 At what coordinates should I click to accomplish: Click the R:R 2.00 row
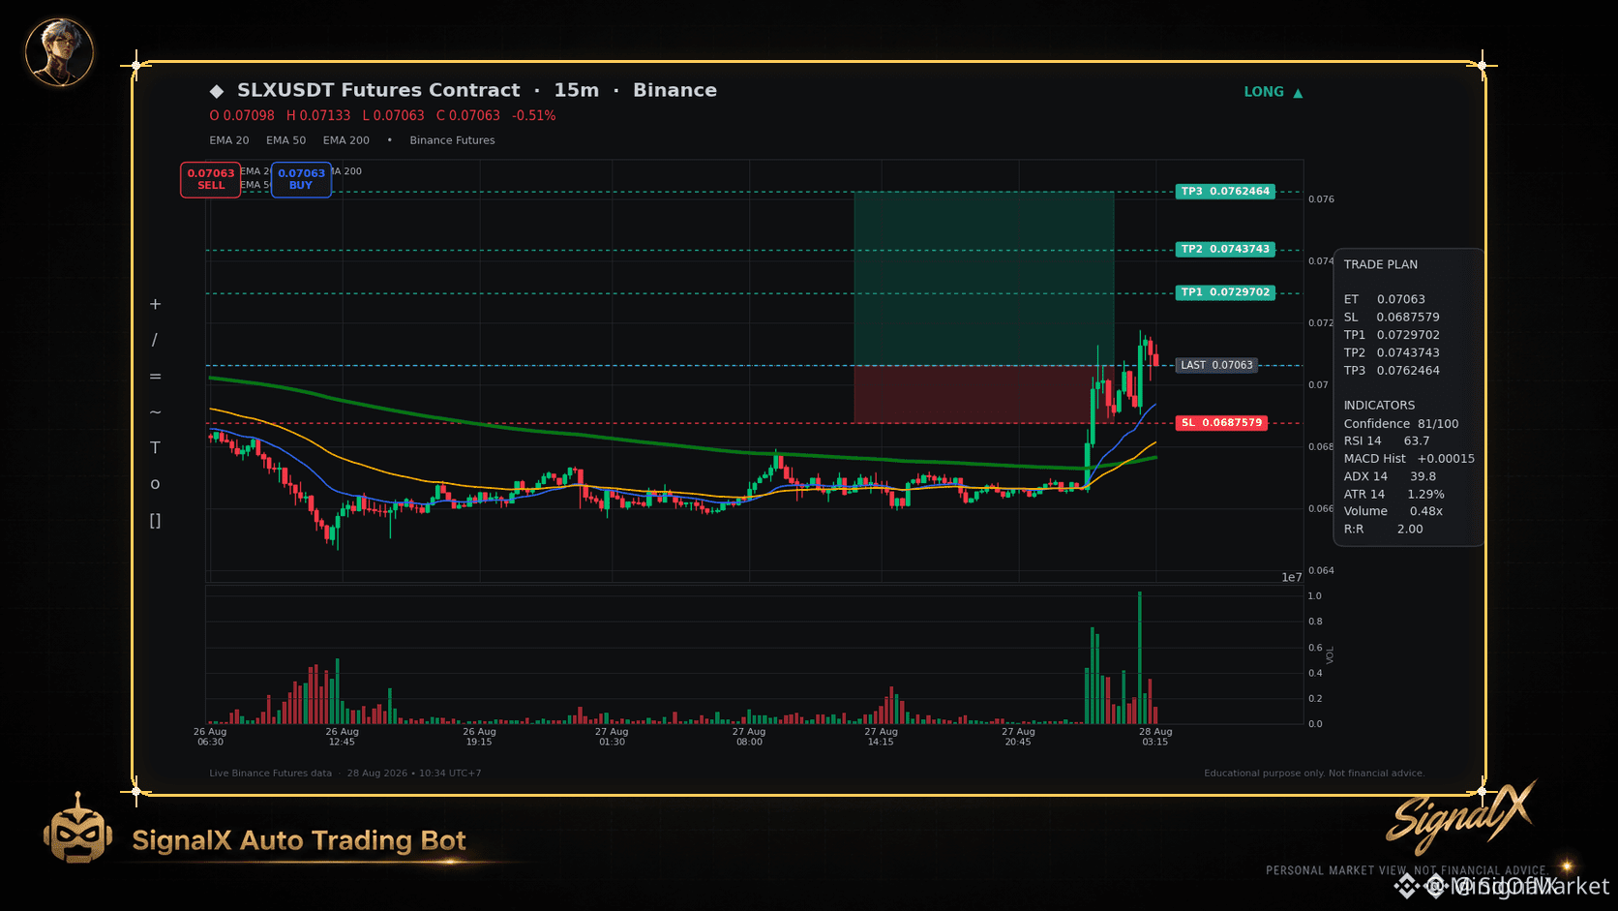pyautogui.click(x=1384, y=530)
